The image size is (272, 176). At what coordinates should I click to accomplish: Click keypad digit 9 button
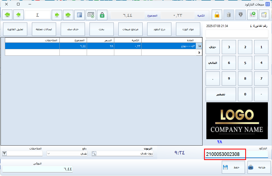(x=229, y=78)
